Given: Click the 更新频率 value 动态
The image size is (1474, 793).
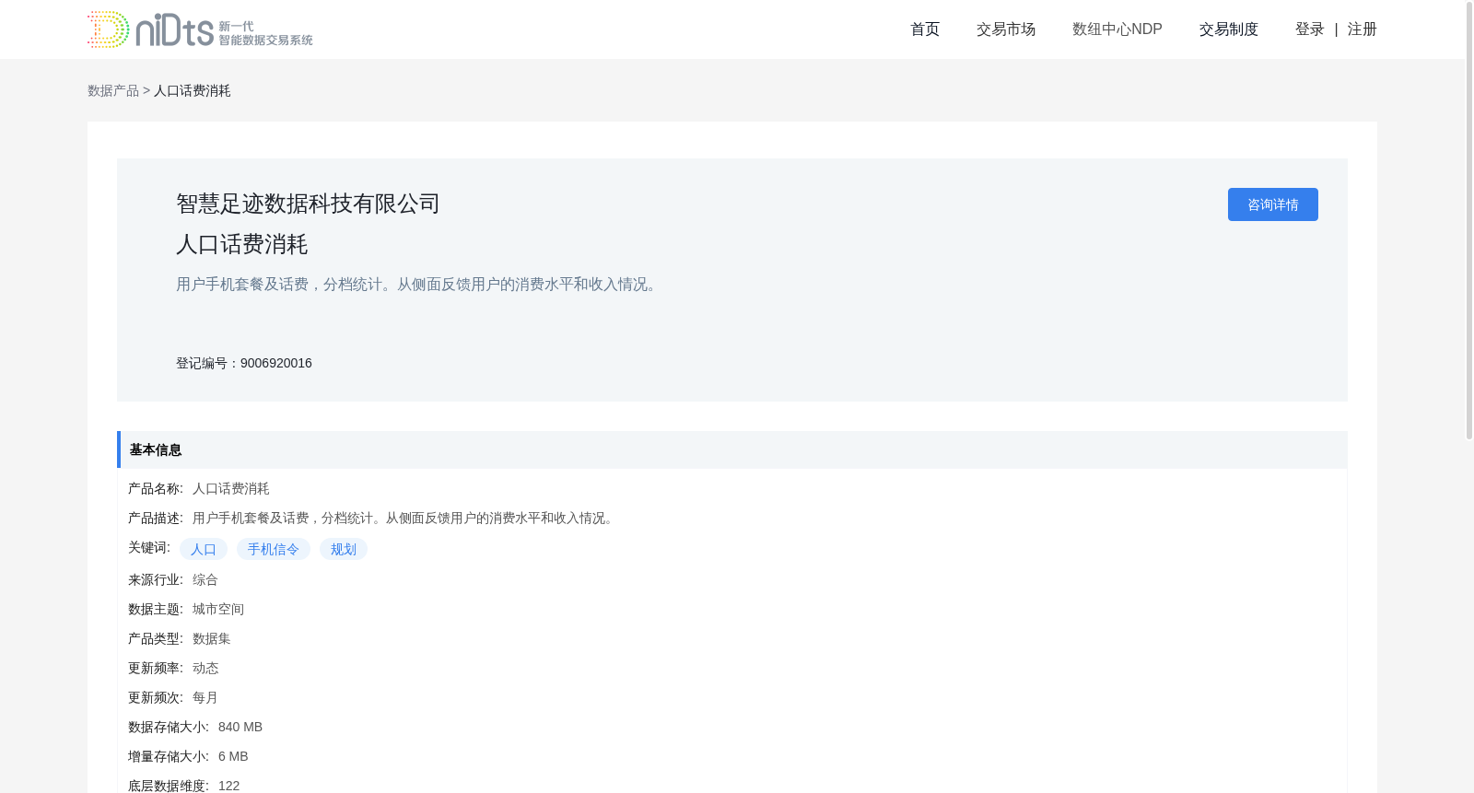Looking at the screenshot, I should (x=205, y=668).
